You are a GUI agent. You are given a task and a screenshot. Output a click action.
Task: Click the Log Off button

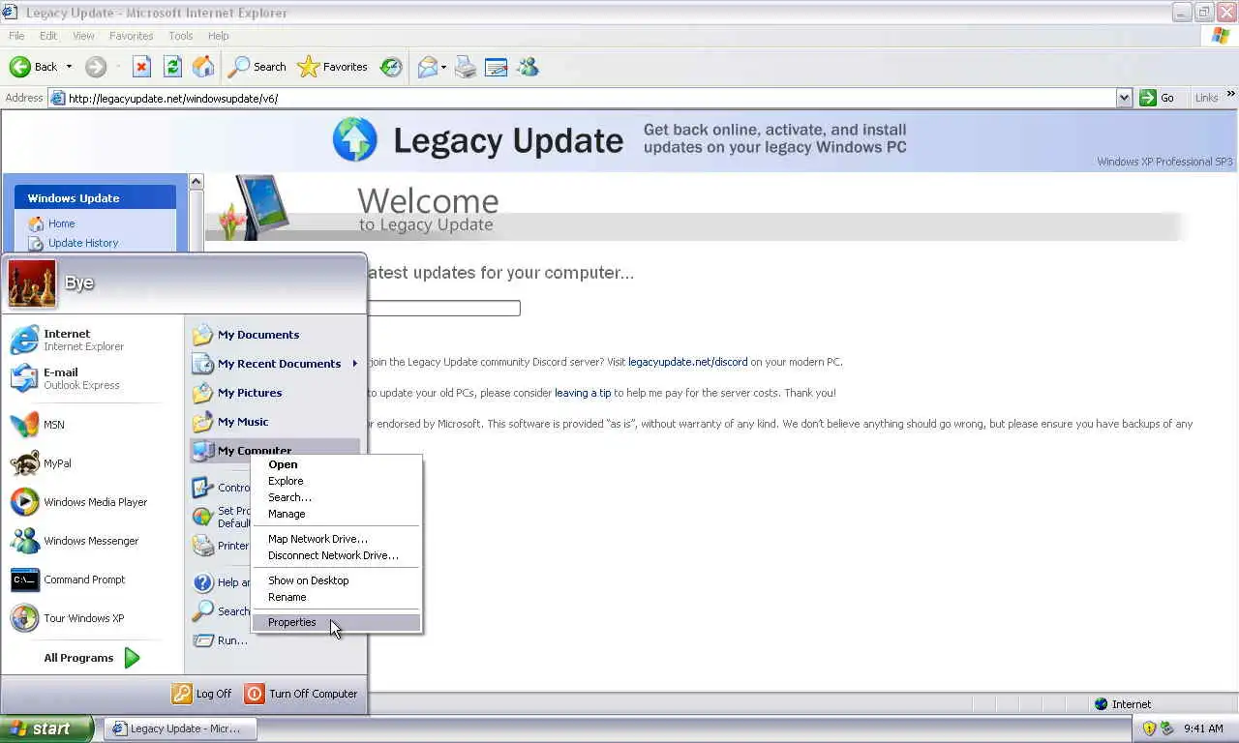pos(202,694)
